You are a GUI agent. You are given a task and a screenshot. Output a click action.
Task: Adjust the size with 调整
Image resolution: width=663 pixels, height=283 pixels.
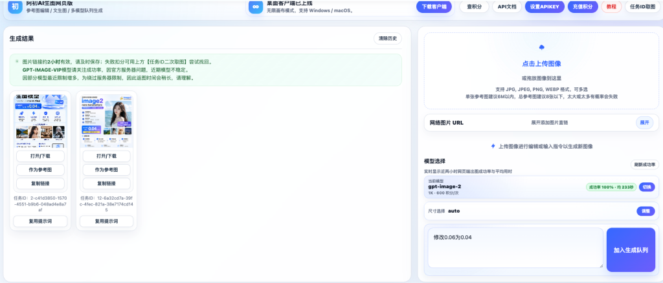(646, 211)
